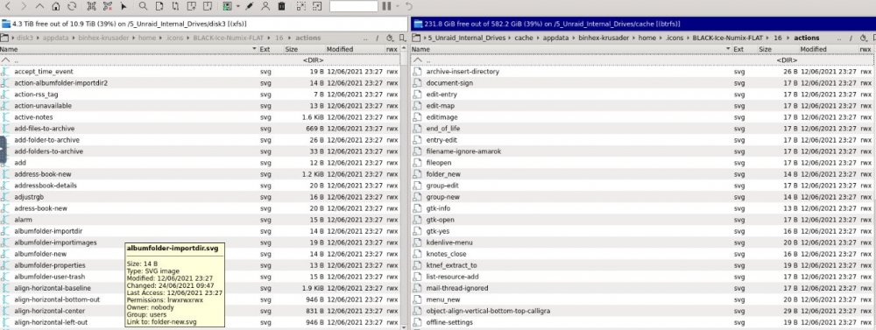This screenshot has height=330, width=876.
Task: Select align-horizontal-left-out file
Action: point(51,322)
